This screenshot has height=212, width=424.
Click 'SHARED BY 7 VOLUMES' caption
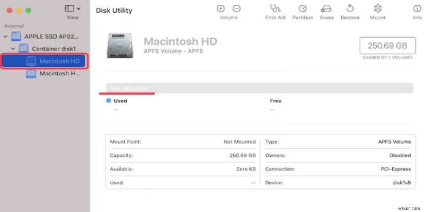pos(387,58)
